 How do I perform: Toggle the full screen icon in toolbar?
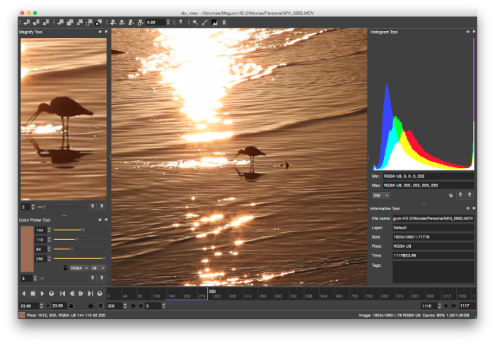tap(98, 23)
